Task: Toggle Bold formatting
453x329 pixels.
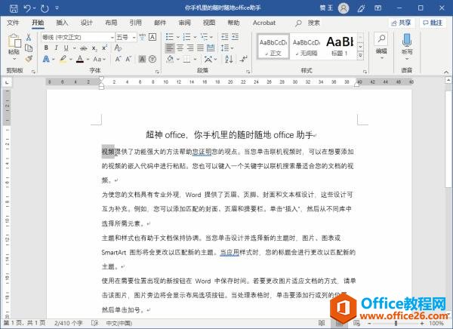Action: coord(46,48)
